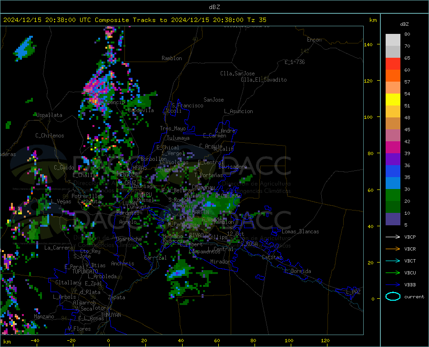Click the green VBCU arrow in legend
The image size is (429, 347).
tap(393, 273)
